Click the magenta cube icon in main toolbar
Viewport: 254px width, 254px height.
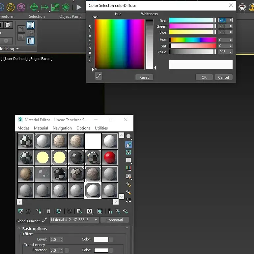pos(21,7)
